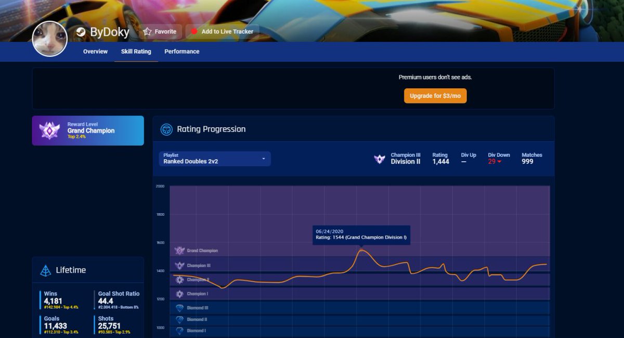Viewport: 624px width, 338px height.
Task: Click the Rating Progression title
Action: (x=211, y=129)
